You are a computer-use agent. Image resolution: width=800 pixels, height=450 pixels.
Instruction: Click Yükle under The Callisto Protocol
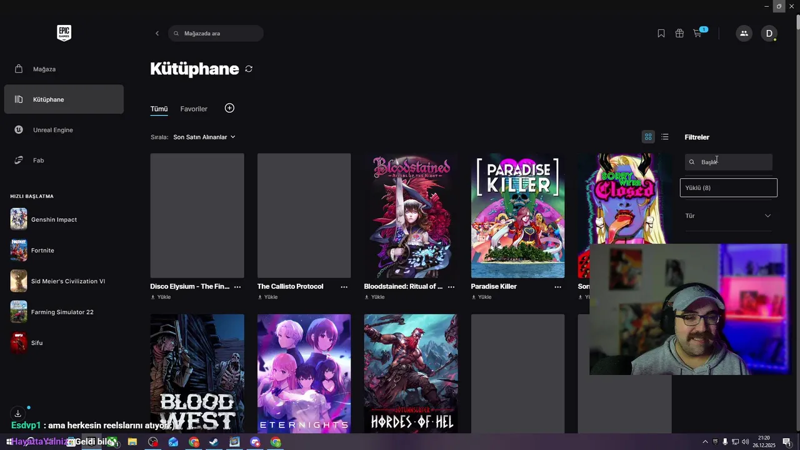click(x=267, y=297)
